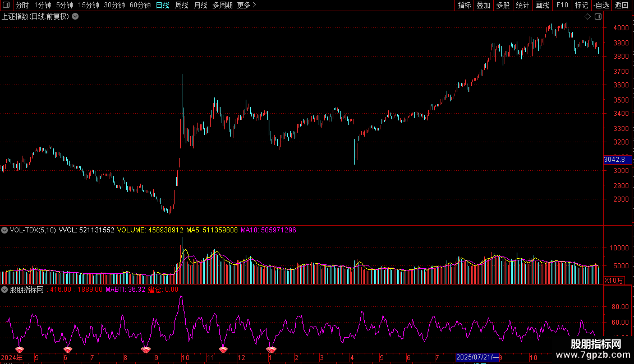Switch to the 60分钟 period
This screenshot has height=364, width=634.
click(x=140, y=5)
